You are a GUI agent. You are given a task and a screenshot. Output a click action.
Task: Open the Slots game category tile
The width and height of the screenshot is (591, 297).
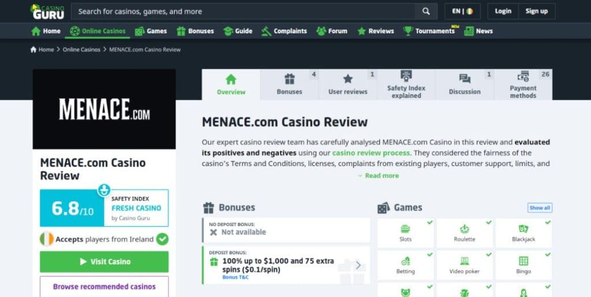coord(406,233)
